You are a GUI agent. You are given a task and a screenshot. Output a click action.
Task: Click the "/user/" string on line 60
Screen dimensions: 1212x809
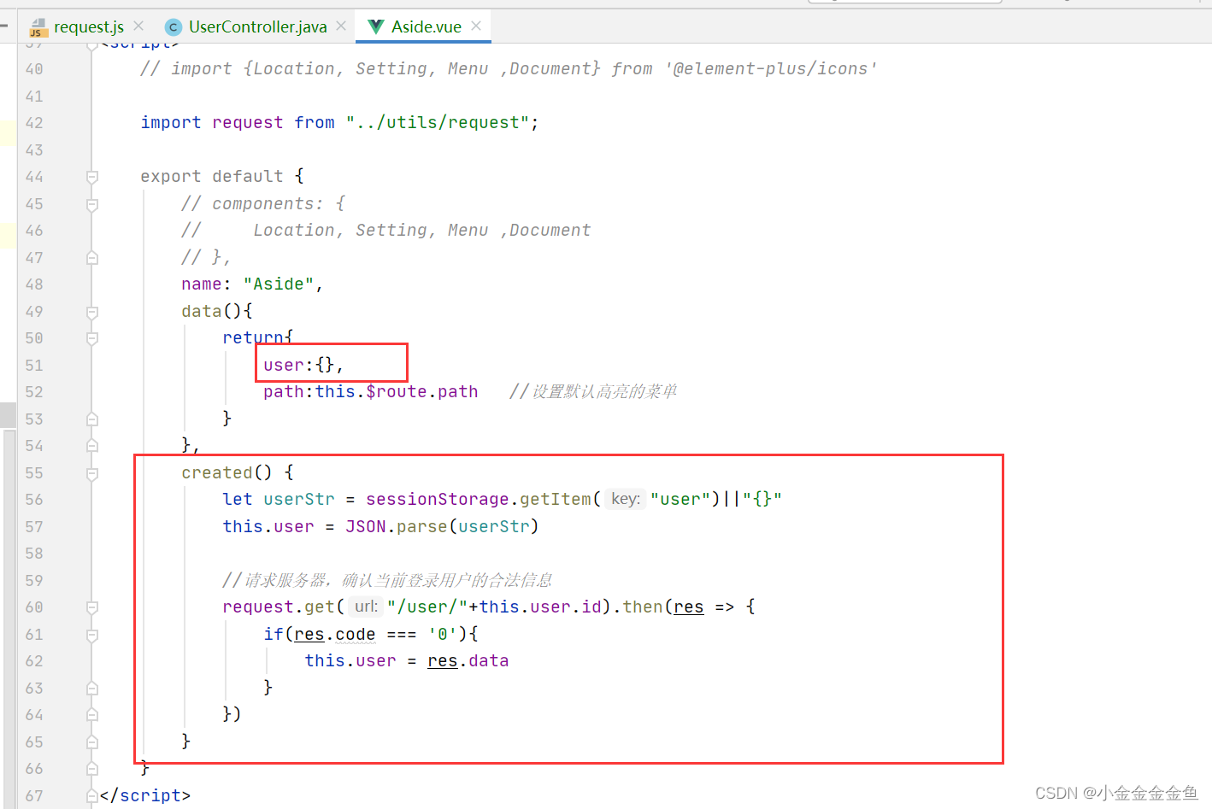[427, 607]
